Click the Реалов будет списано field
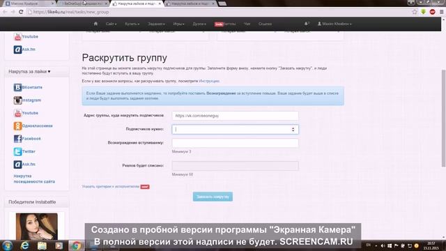Screen dimensions: 446x251 pyautogui.click(x=236, y=166)
